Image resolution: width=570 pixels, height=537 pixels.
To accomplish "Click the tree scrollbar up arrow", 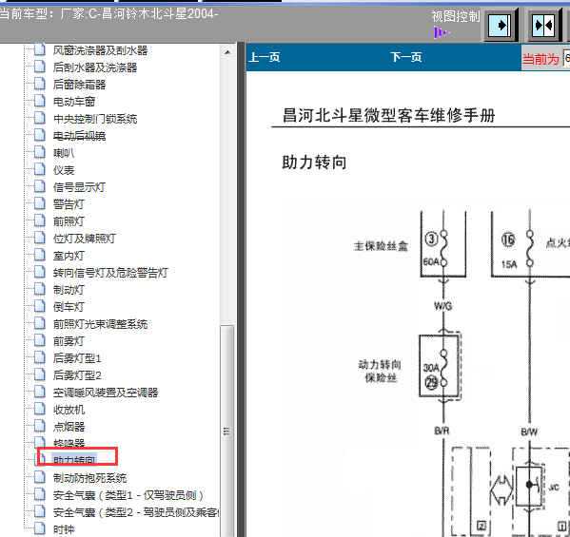I will click(x=227, y=52).
